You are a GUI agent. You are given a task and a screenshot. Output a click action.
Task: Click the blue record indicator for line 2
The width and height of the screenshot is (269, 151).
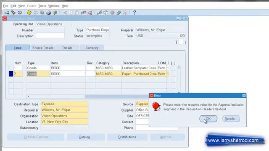[x=11, y=74]
